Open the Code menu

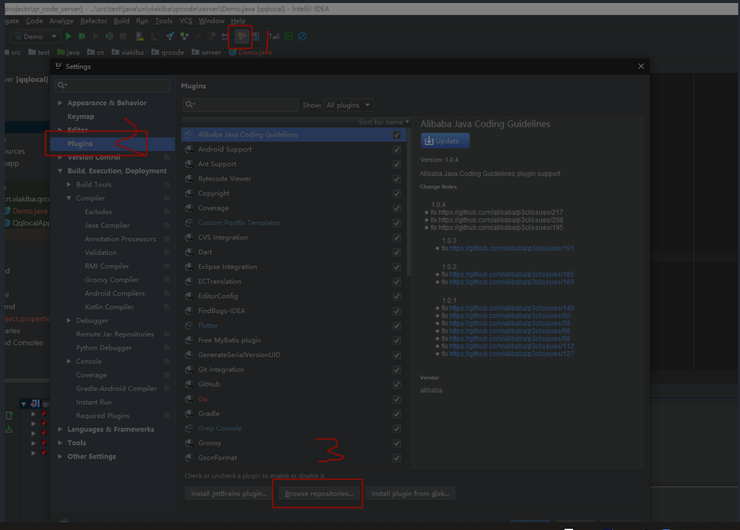click(34, 21)
